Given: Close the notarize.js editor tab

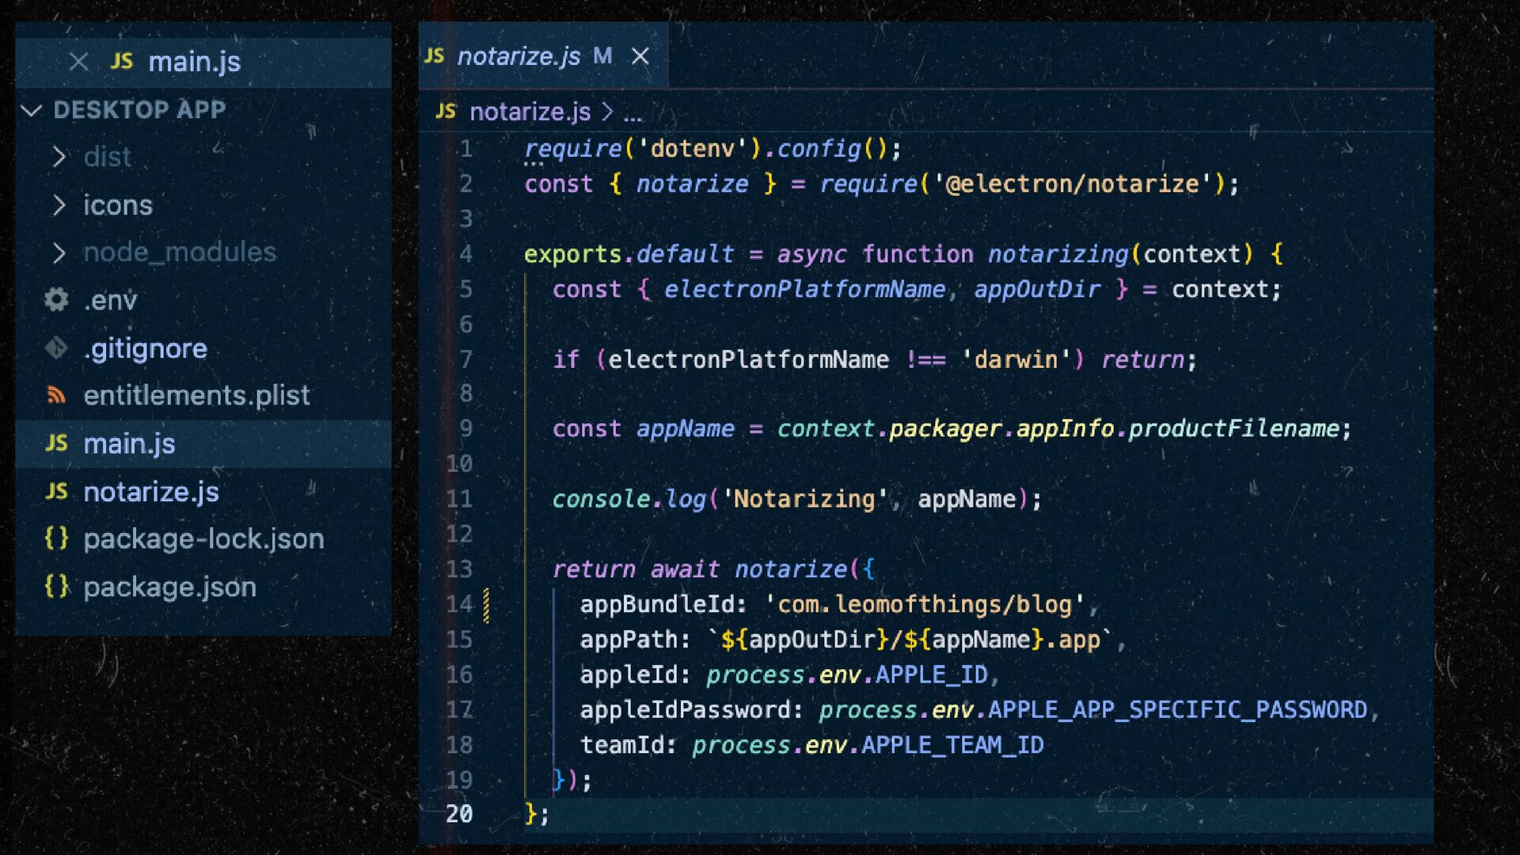Looking at the screenshot, I should 640,56.
